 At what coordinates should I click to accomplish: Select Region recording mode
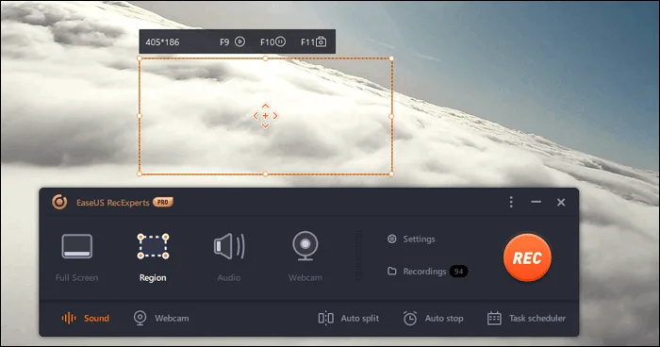[153, 257]
